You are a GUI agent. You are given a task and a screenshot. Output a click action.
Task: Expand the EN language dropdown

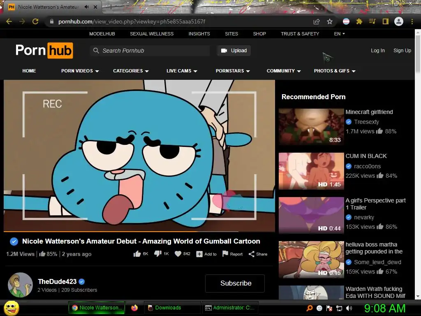[x=339, y=34]
